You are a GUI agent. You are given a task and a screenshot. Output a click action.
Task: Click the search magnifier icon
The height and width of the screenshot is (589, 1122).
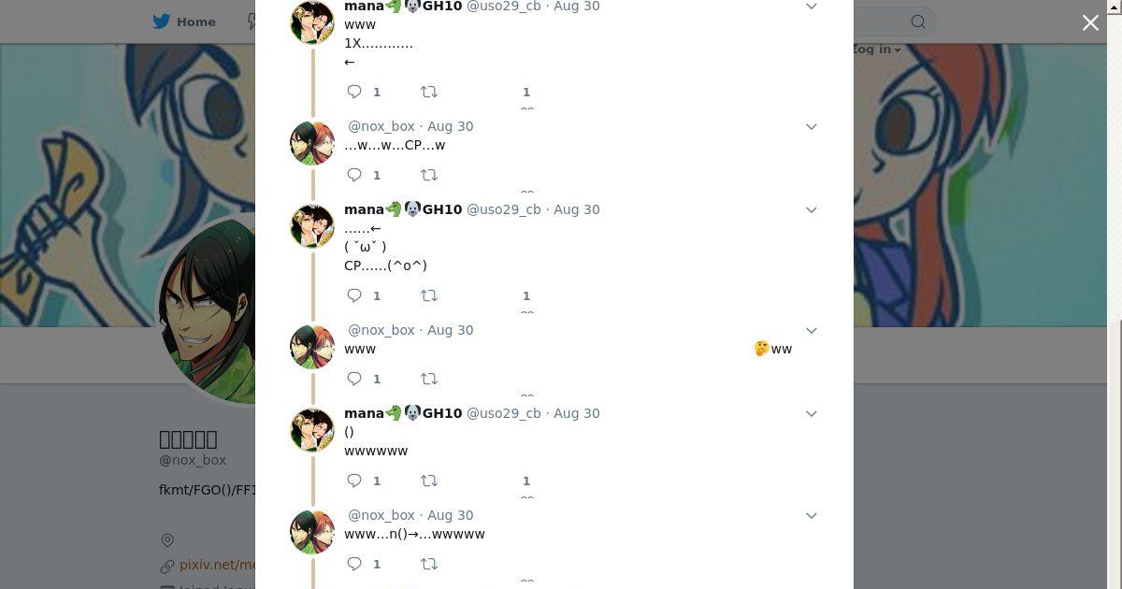[x=918, y=22]
